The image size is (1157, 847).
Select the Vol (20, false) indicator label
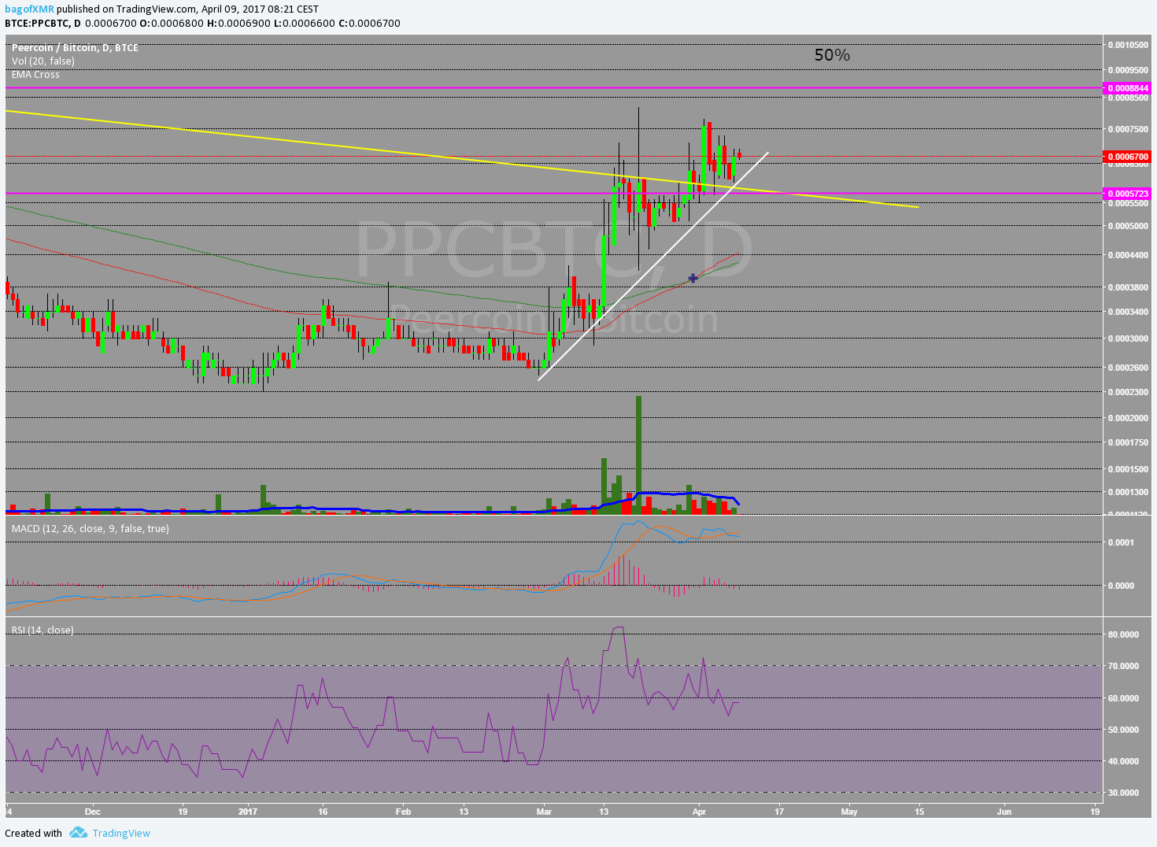coord(43,61)
